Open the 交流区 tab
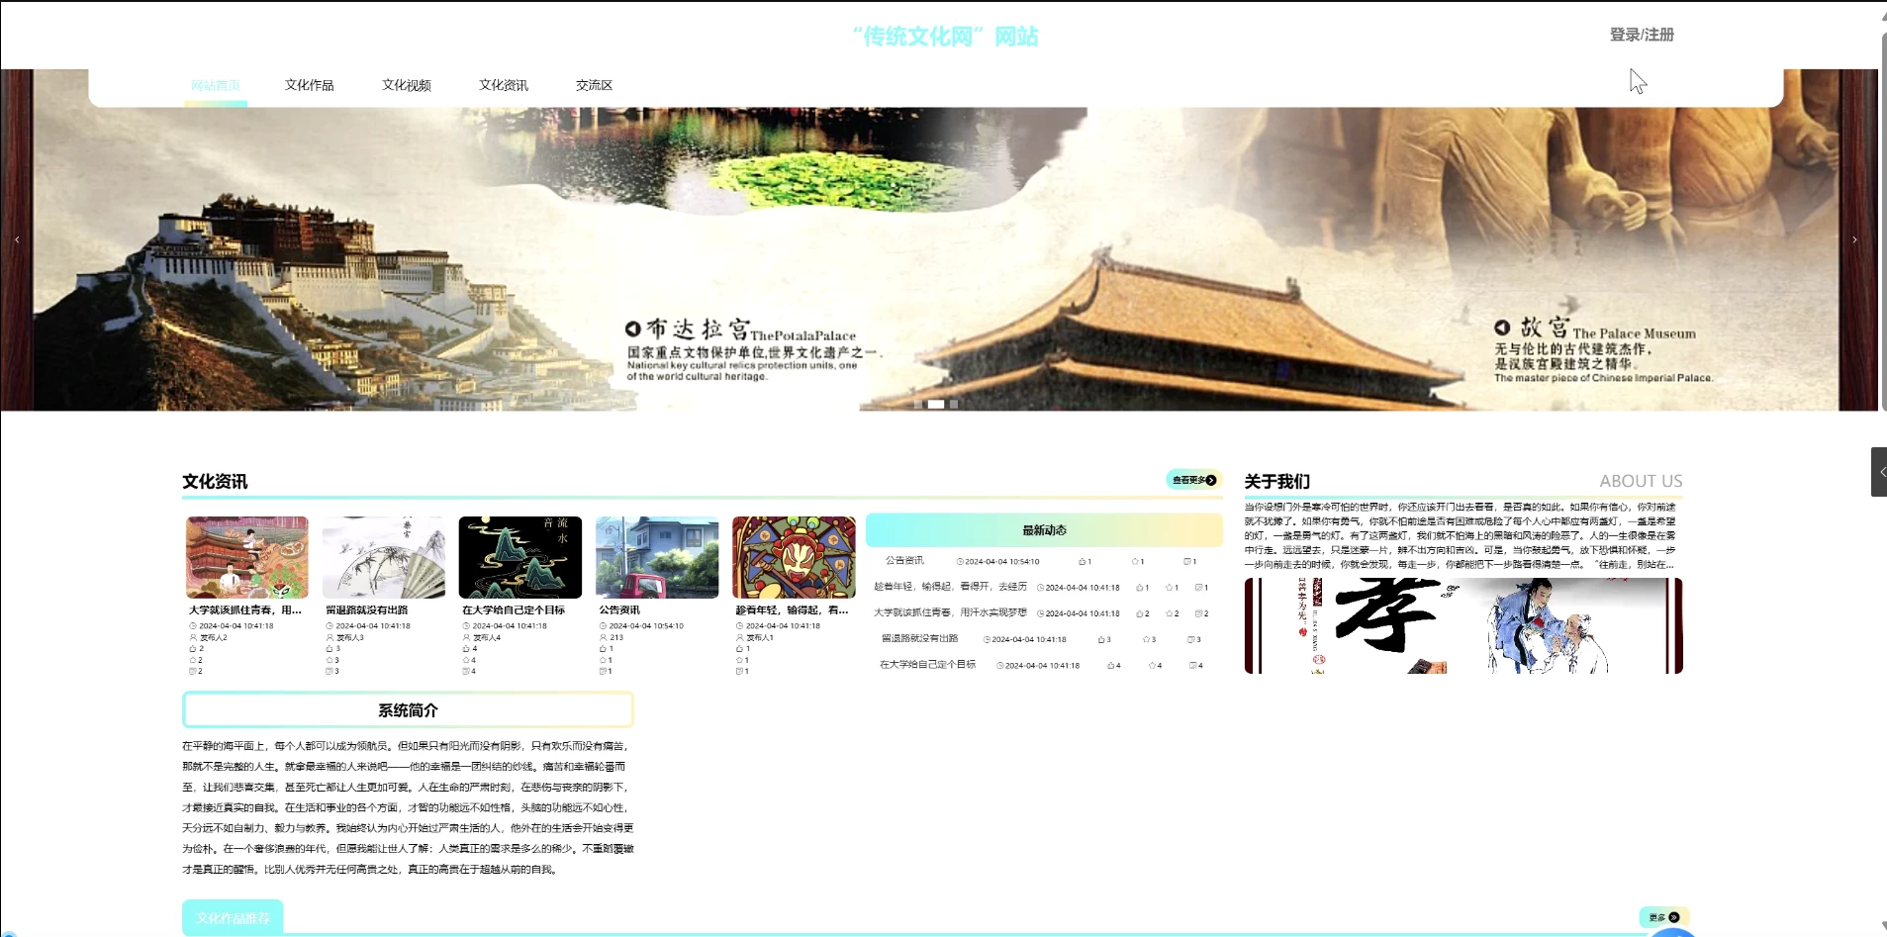The image size is (1887, 937). [594, 85]
